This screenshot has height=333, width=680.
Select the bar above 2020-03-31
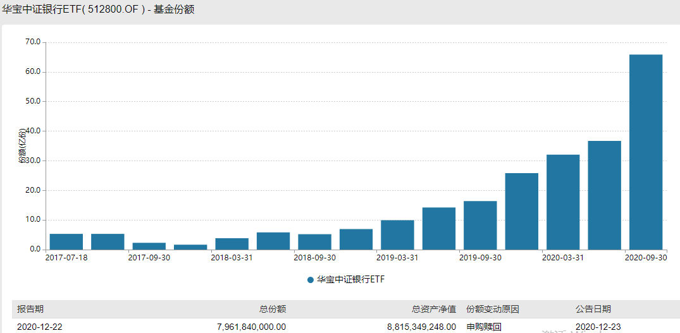[x=563, y=202]
